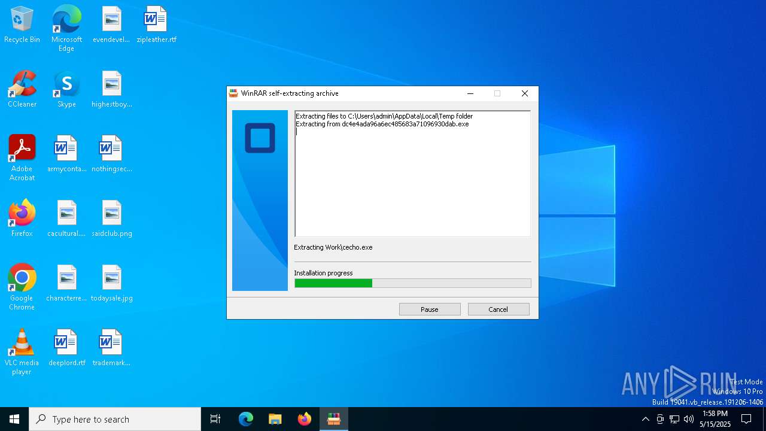This screenshot has height=431, width=766.
Task: Open the notification center icon
Action: click(746, 419)
